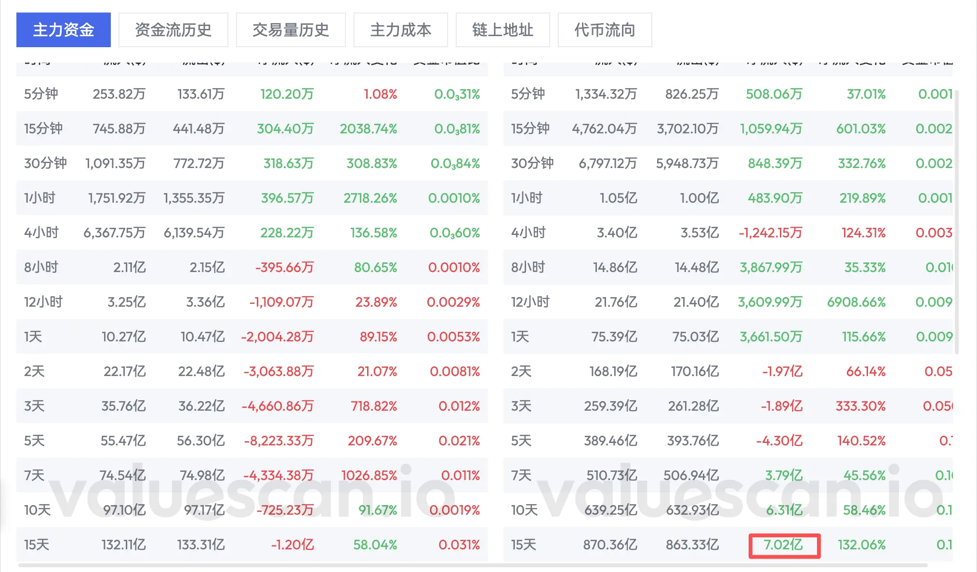This screenshot has height=572, width=977.
Task: Click the -8,223.33万 net inflow value
Action: 278,441
